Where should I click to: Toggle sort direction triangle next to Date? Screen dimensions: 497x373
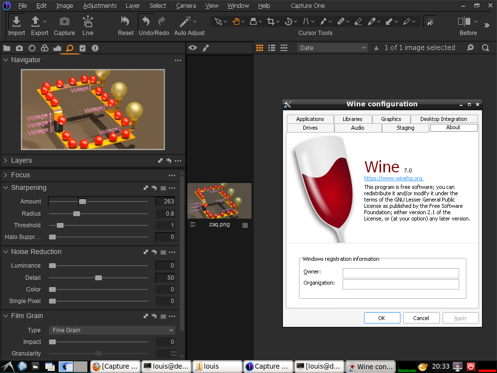[x=376, y=48]
